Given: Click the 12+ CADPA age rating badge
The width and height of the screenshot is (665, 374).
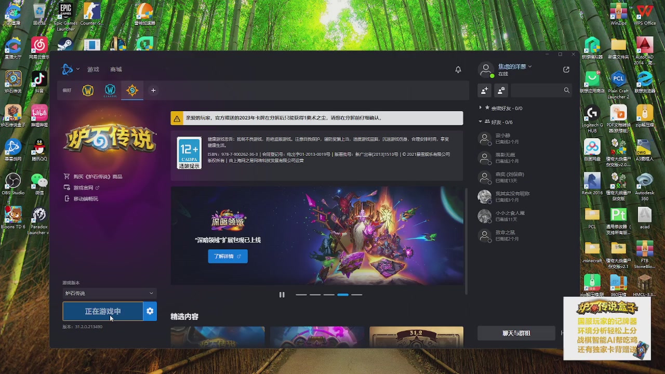Looking at the screenshot, I should pos(189,153).
